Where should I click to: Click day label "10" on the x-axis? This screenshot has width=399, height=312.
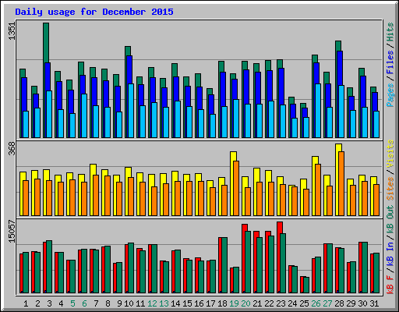click(129, 303)
